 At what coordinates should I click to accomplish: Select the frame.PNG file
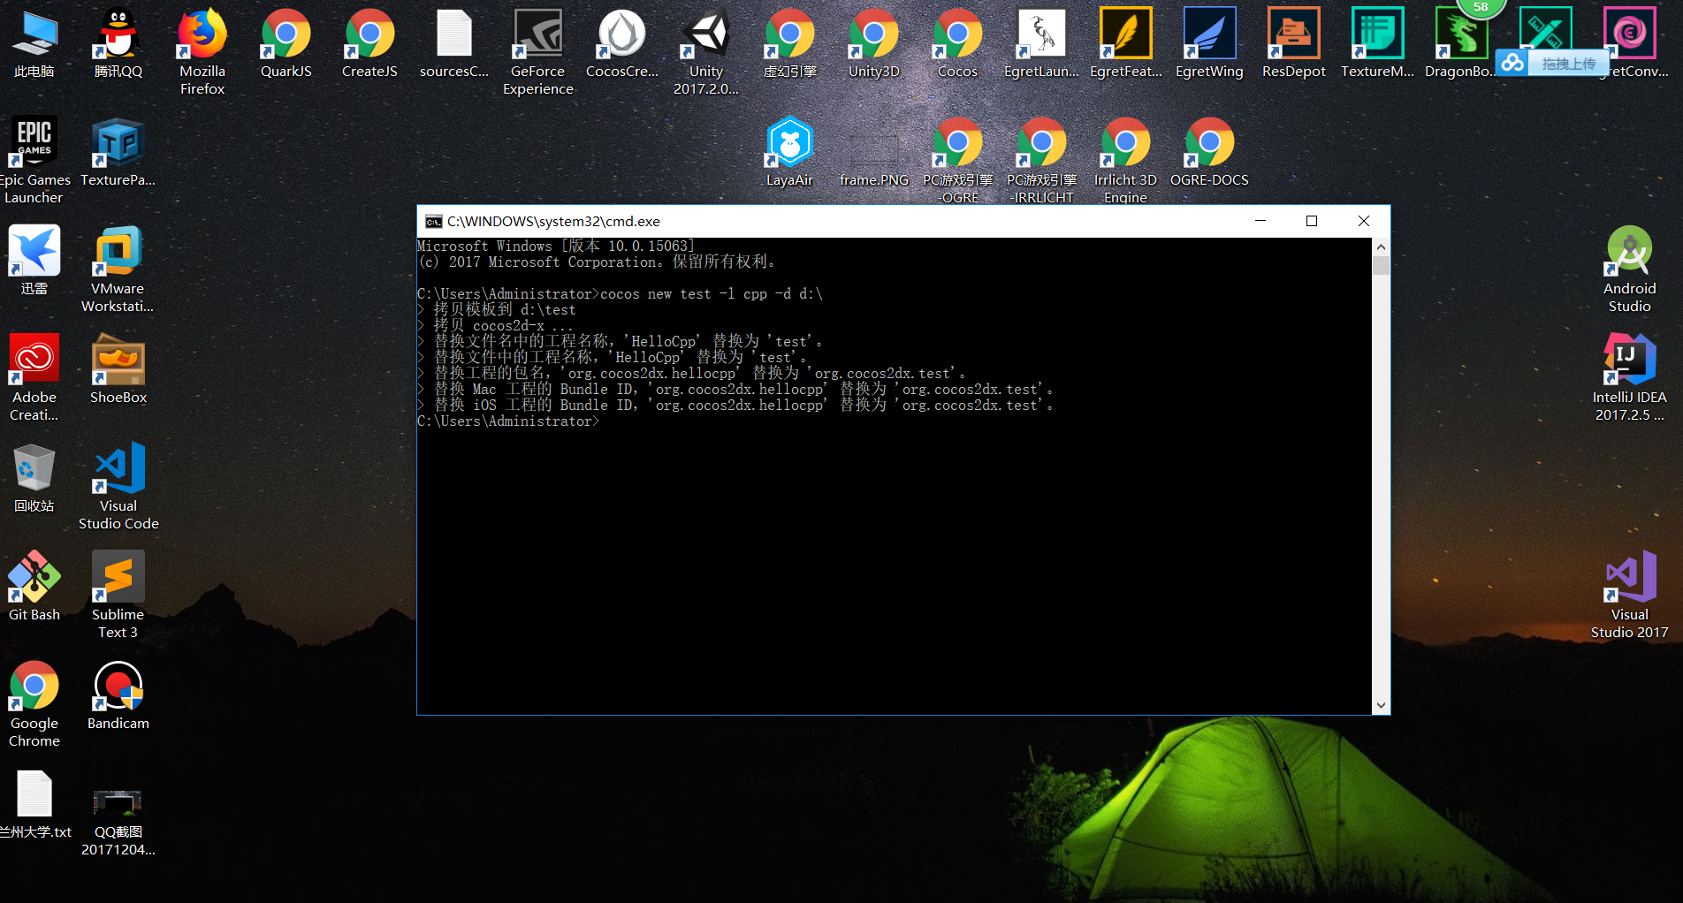(x=874, y=160)
